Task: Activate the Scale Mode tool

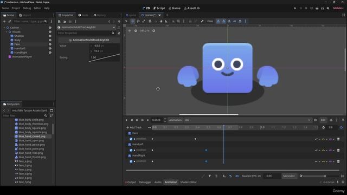Action: 144,21
